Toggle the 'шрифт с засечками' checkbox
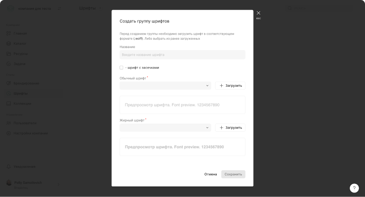 121,67
